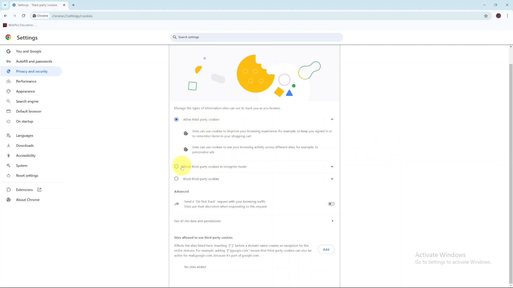Click Sites allowed to use third-party cookies heading
513x288 pixels.
pos(203,238)
